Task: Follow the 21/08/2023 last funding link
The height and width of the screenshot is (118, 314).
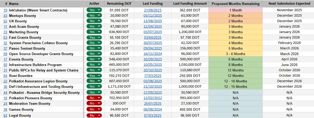Action: pyautogui.click(x=153, y=10)
